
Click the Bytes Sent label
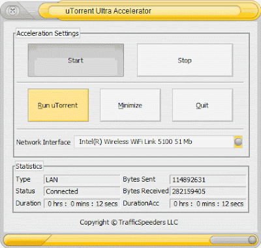pyautogui.click(x=139, y=179)
